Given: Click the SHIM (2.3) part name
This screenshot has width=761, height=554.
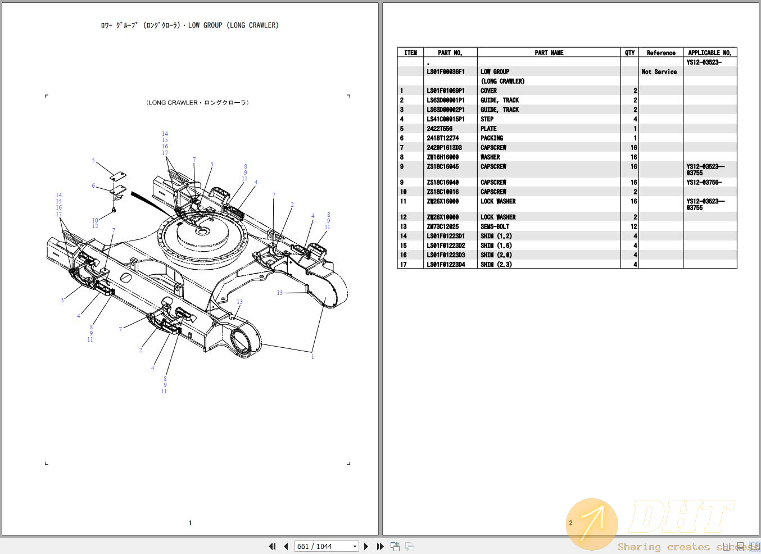Looking at the screenshot, I should pos(496,265).
